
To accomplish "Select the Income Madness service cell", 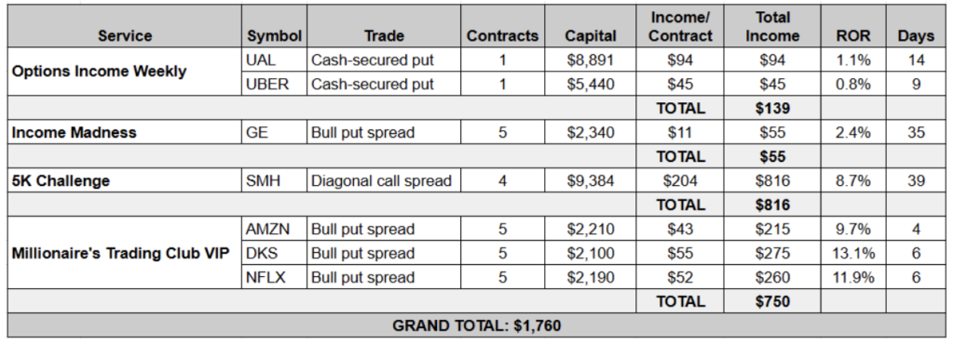I will pos(125,132).
